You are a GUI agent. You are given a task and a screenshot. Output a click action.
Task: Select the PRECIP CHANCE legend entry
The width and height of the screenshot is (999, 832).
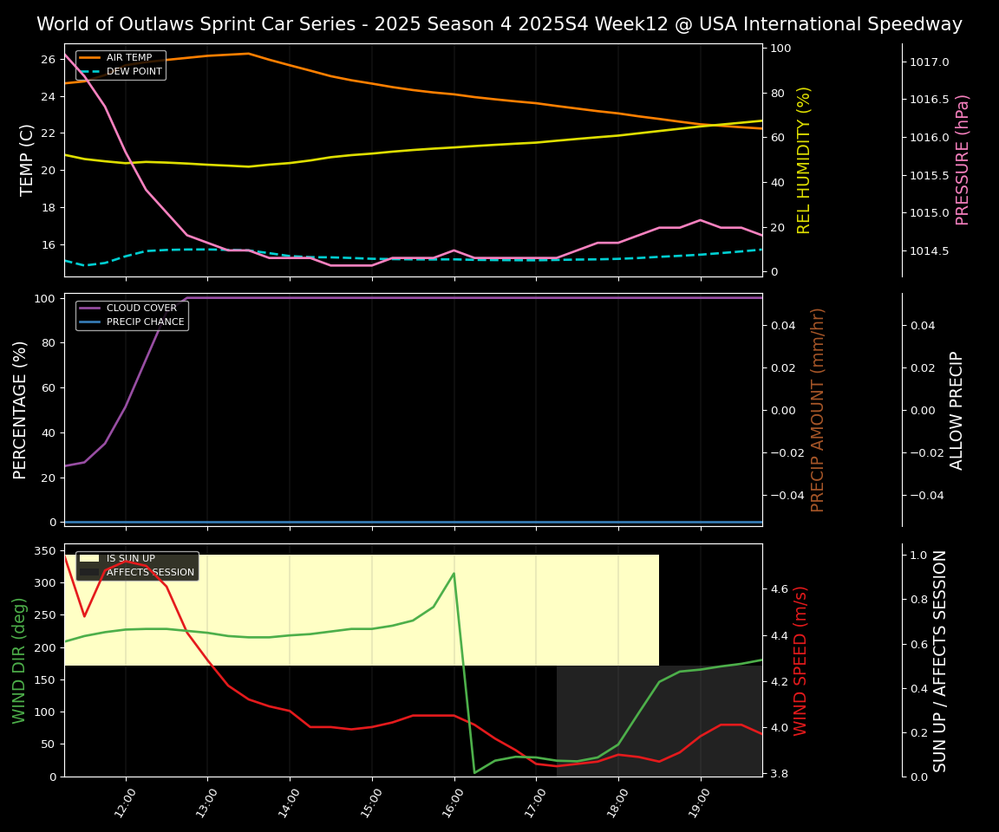pos(145,322)
